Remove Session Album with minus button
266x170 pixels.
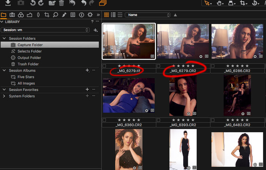click(94, 70)
